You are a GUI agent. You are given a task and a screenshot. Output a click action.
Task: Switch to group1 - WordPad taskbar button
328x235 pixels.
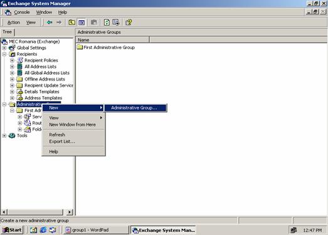pos(96,230)
